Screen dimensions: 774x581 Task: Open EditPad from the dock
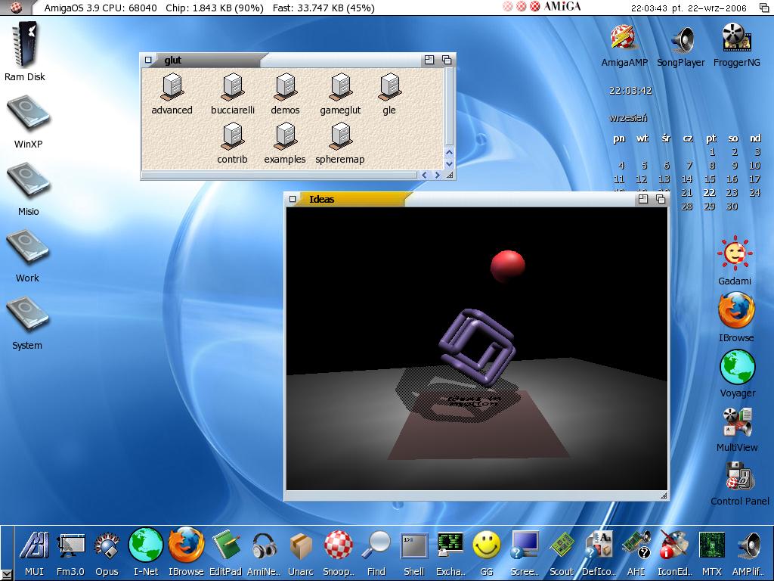(225, 546)
